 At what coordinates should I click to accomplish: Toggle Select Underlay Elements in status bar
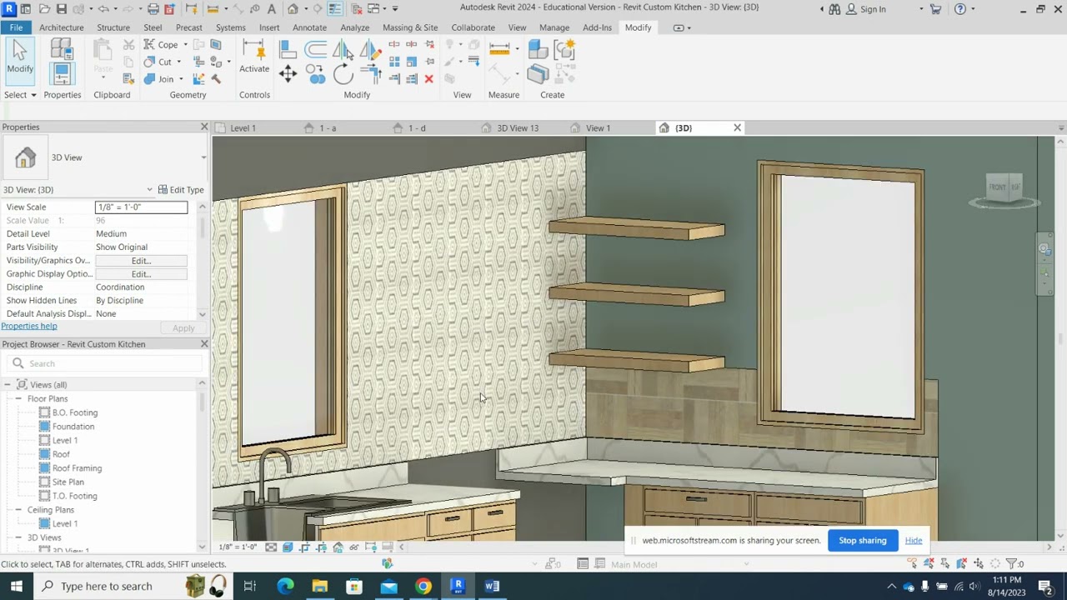point(929,564)
